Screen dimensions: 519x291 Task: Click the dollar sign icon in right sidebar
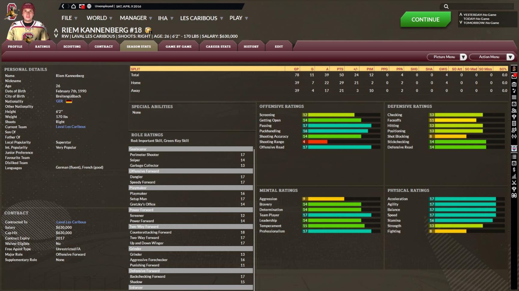(514, 170)
